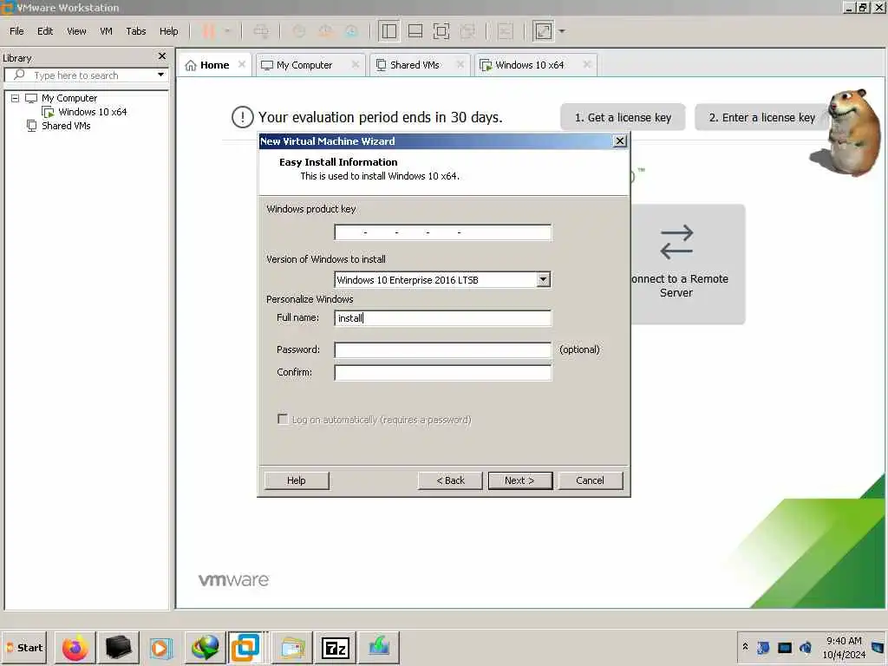Open the power options dropdown arrow
Viewport: 888px width, 666px height.
(228, 31)
